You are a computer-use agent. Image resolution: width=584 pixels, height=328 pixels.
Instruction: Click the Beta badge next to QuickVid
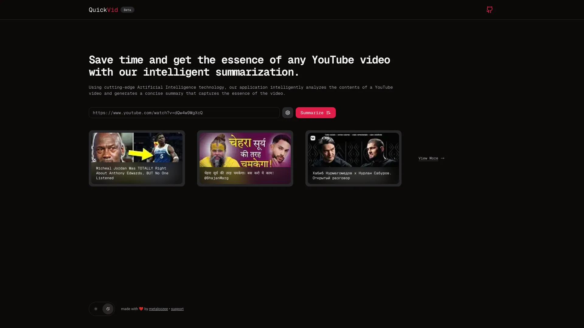(x=127, y=10)
